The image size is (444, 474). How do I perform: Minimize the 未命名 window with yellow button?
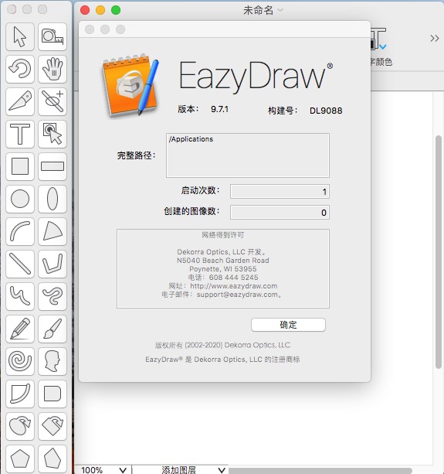(100, 10)
